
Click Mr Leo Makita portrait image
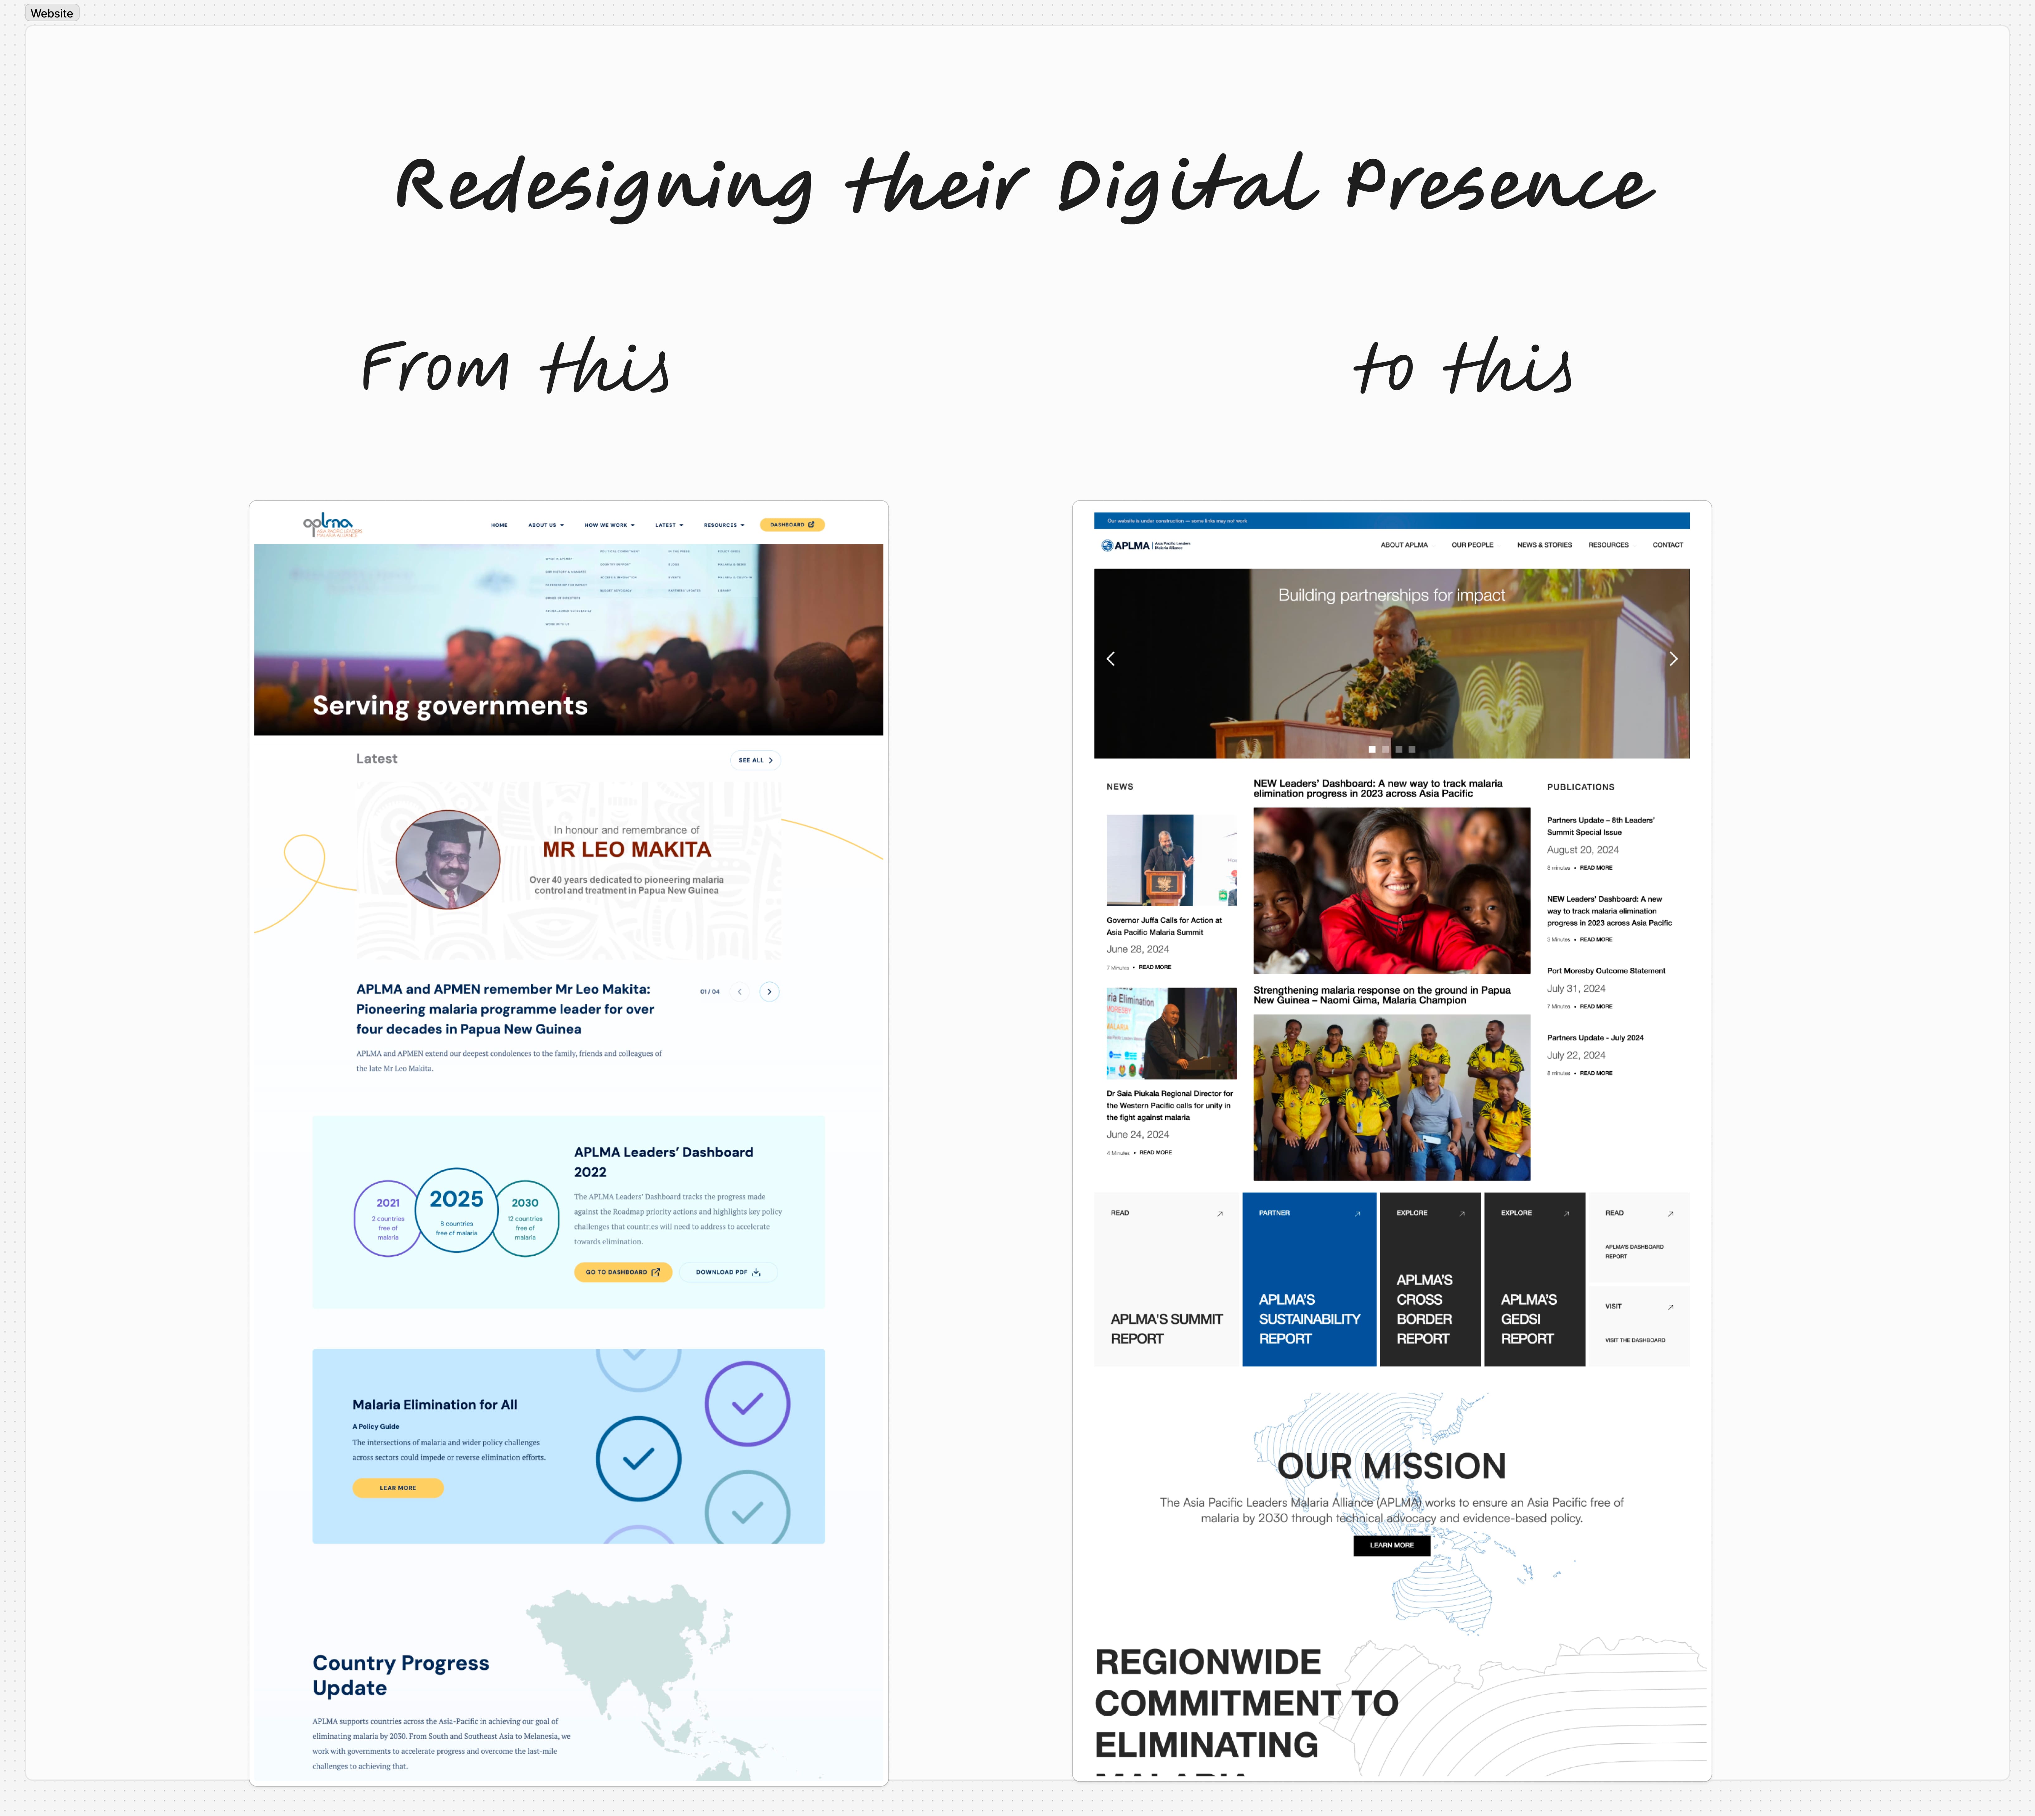tap(448, 859)
